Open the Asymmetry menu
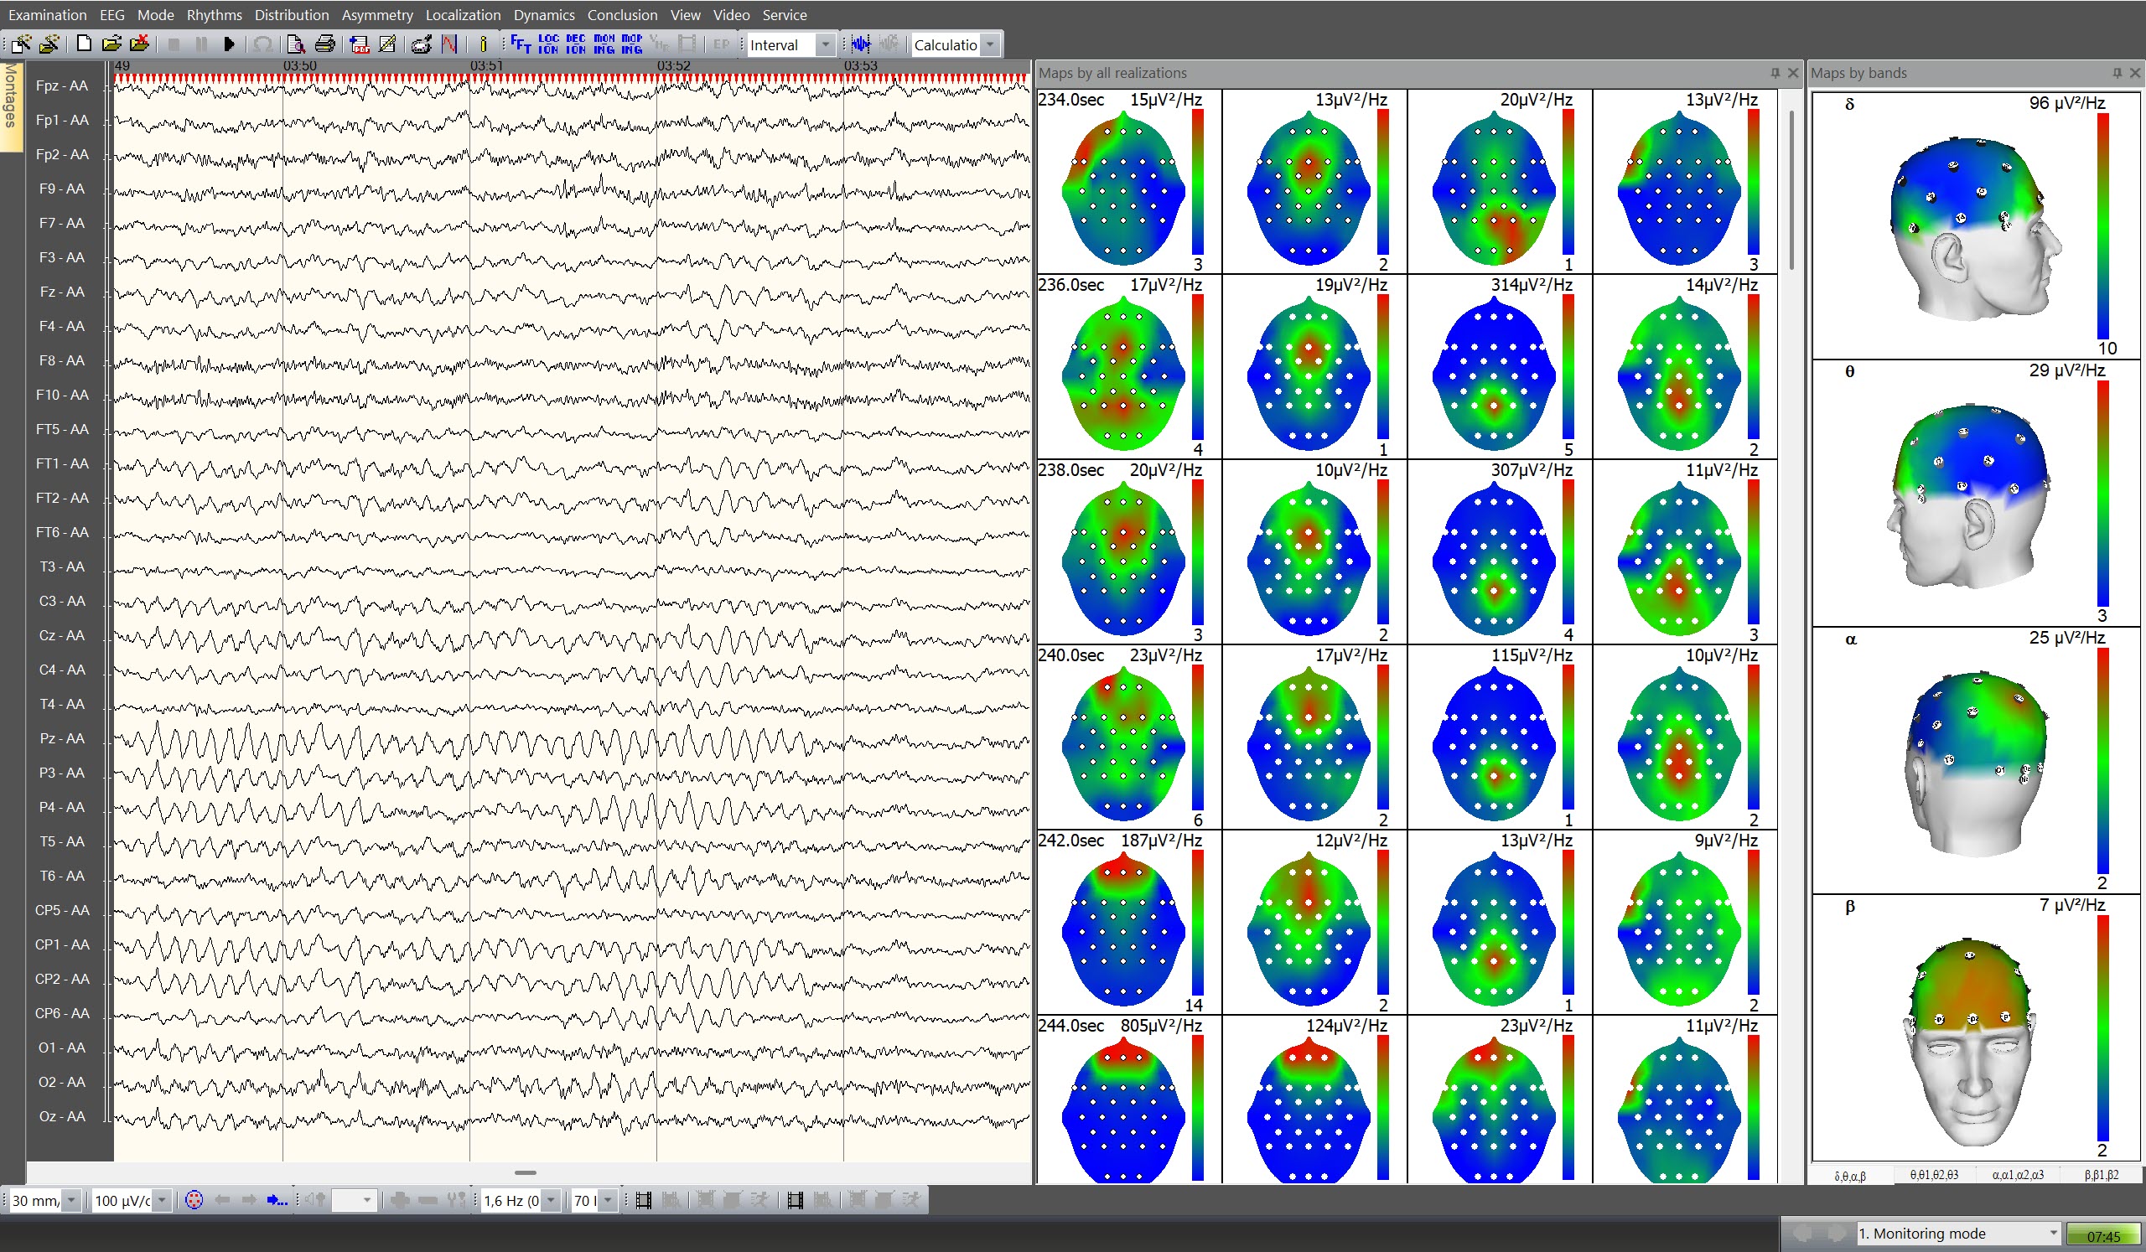Image resolution: width=2146 pixels, height=1252 pixels. pos(376,14)
